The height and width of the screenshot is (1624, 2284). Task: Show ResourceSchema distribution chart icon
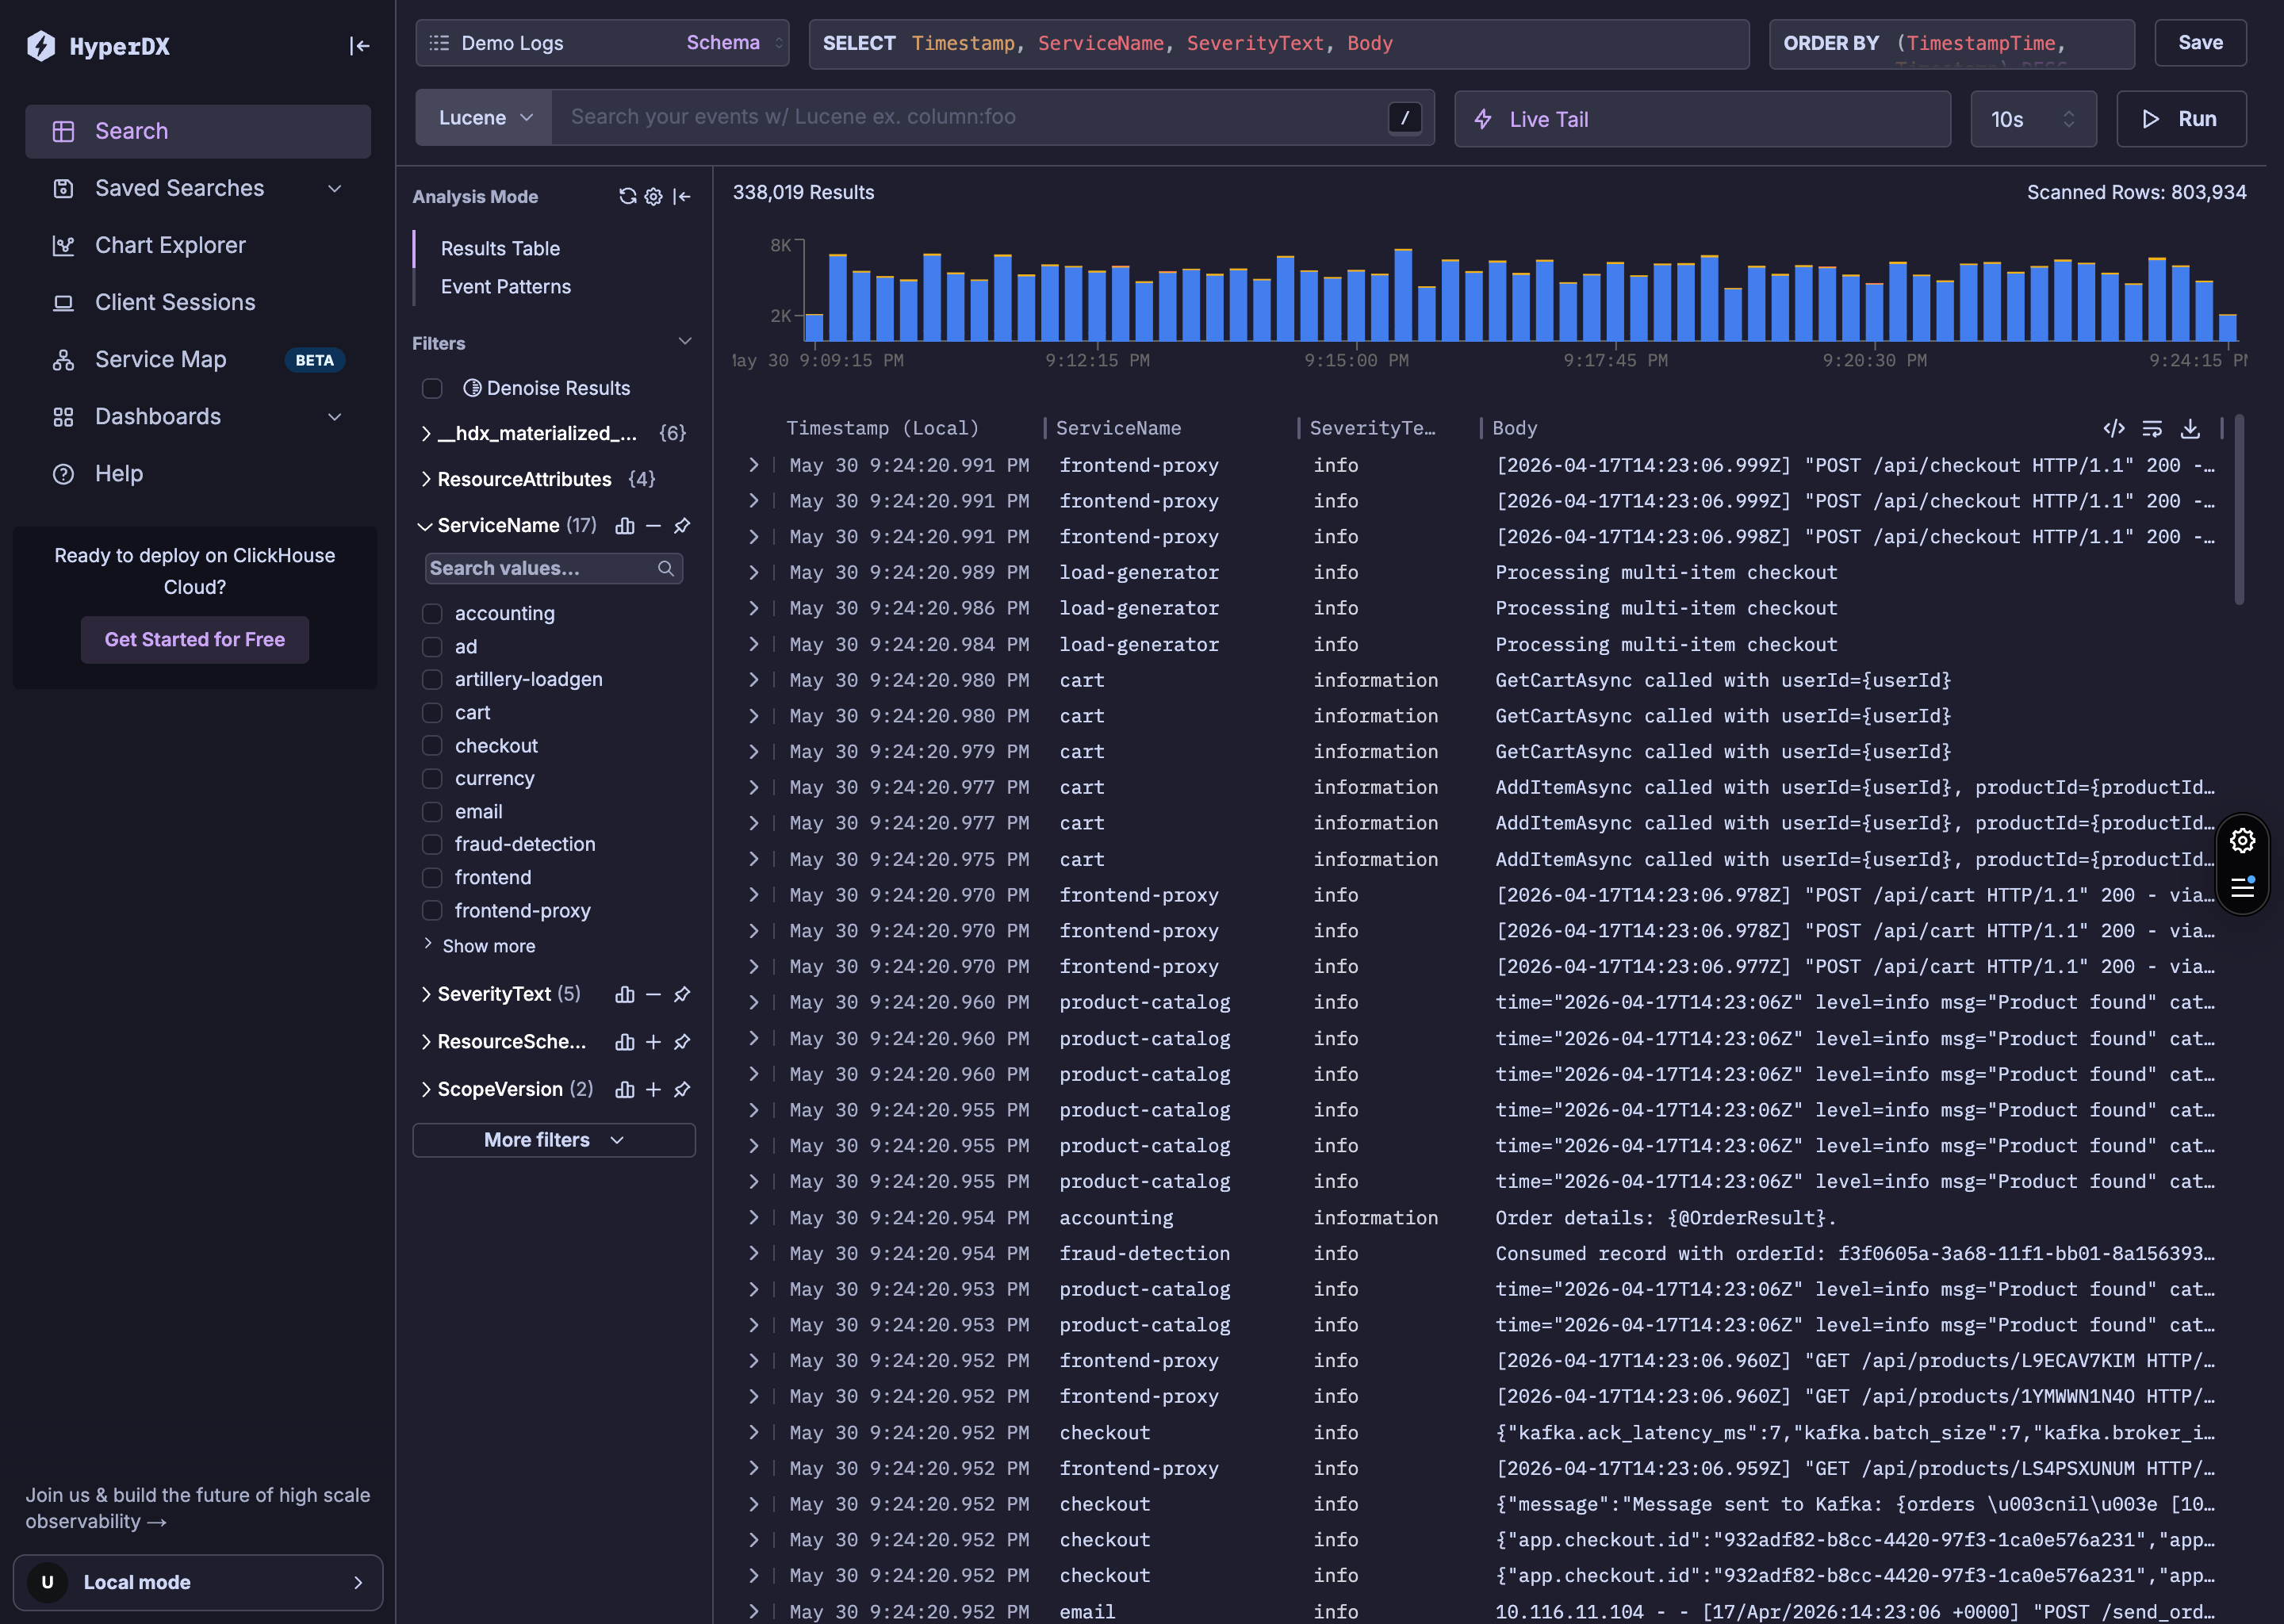(x=625, y=1042)
